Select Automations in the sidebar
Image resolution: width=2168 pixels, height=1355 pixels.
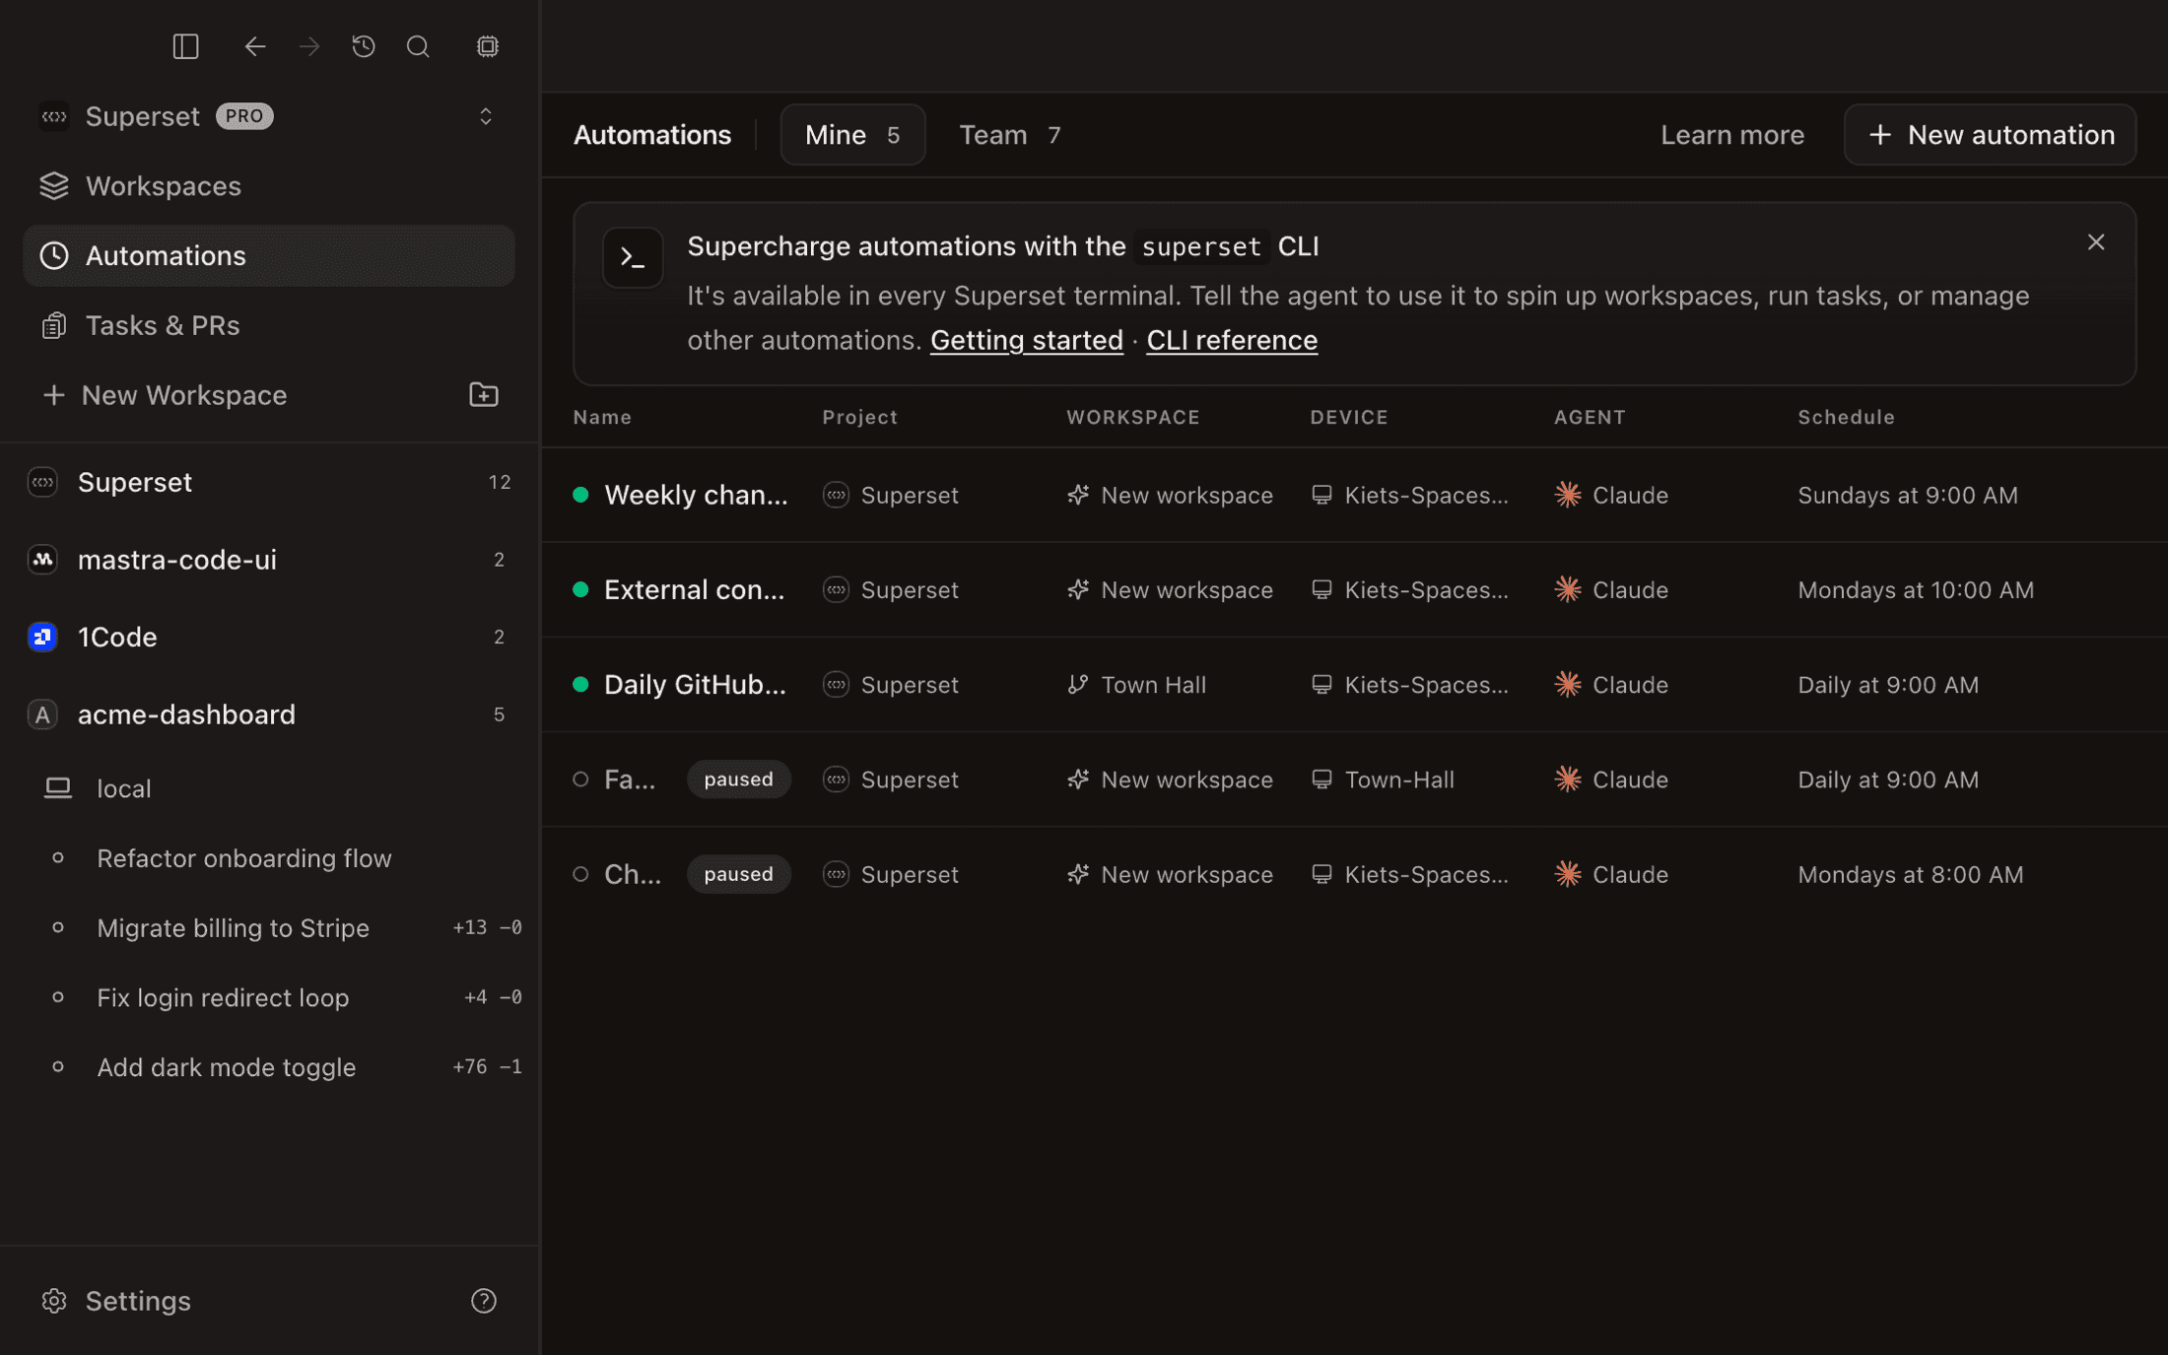[x=268, y=255]
